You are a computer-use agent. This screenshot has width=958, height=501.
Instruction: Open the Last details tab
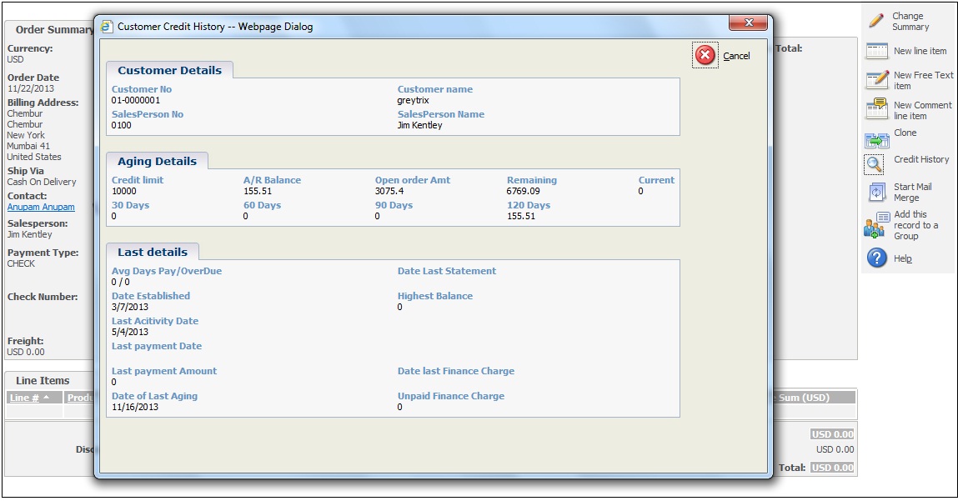[152, 252]
